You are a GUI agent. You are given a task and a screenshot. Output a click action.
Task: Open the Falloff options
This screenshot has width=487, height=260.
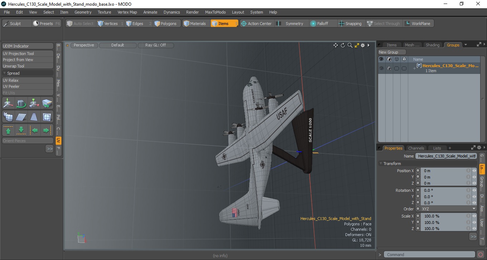pos(323,24)
